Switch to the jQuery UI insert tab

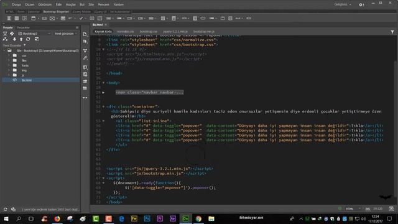[101, 12]
